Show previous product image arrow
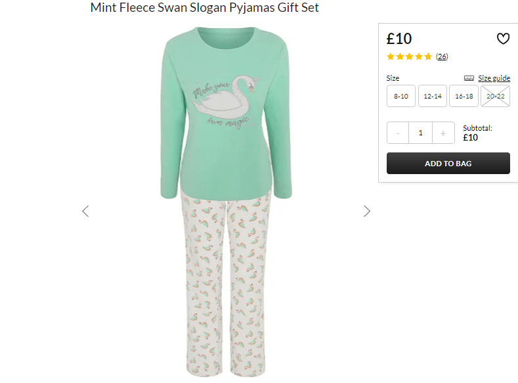The height and width of the screenshot is (383, 518). pos(85,211)
